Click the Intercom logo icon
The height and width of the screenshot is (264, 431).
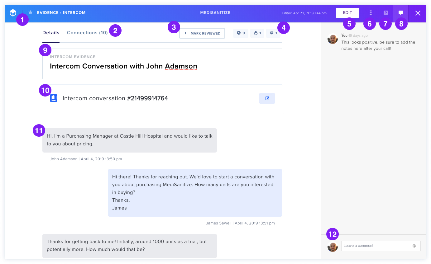pos(54,98)
